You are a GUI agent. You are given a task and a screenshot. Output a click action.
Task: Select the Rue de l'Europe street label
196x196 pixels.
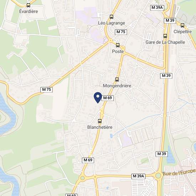[179, 172]
